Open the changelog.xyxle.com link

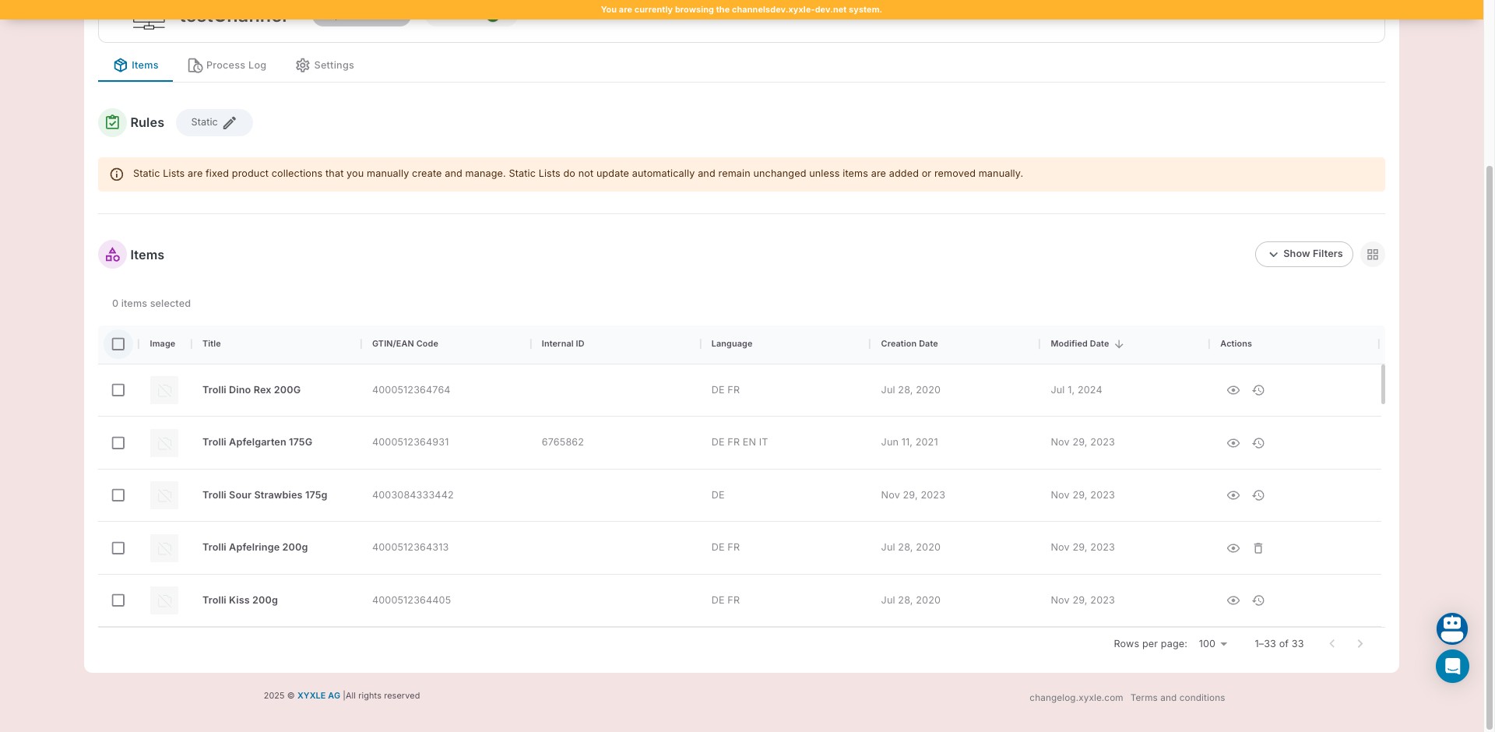coord(1075,698)
